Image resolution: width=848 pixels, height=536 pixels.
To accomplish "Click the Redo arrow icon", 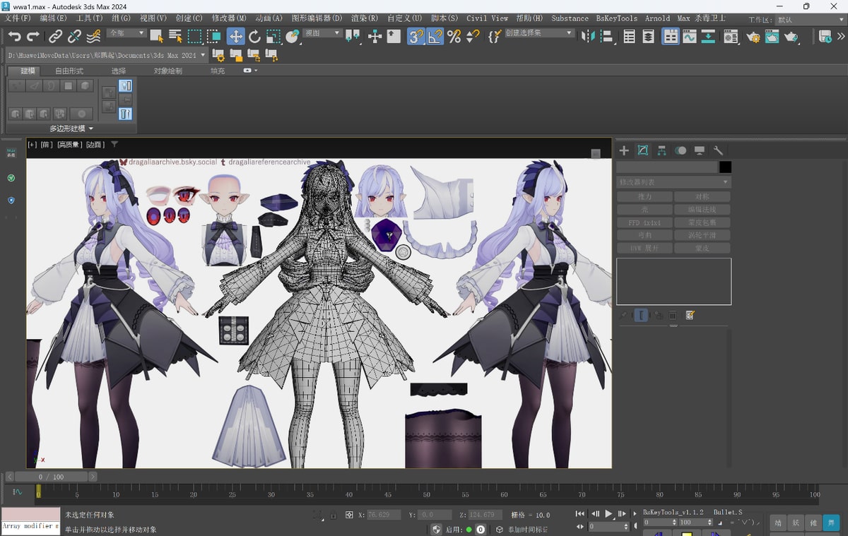I will coord(33,36).
